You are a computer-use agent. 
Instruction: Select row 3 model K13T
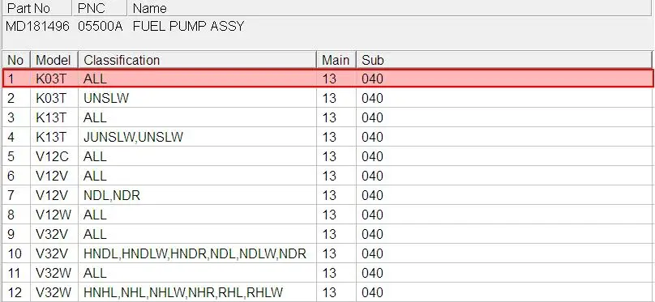coord(51,117)
